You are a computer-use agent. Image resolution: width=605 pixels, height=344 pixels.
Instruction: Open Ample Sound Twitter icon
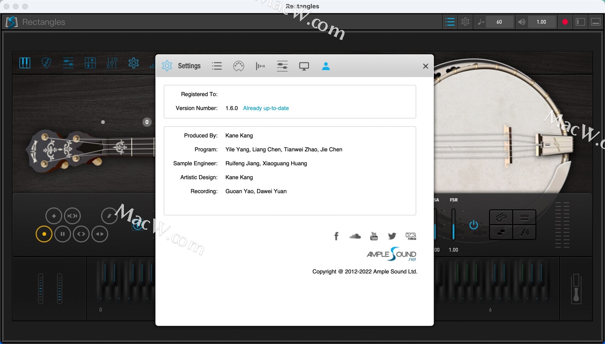click(392, 236)
